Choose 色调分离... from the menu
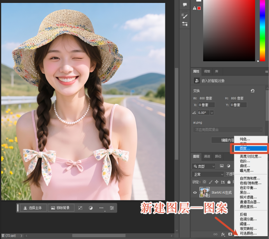The image size is (269, 239). coord(251,219)
